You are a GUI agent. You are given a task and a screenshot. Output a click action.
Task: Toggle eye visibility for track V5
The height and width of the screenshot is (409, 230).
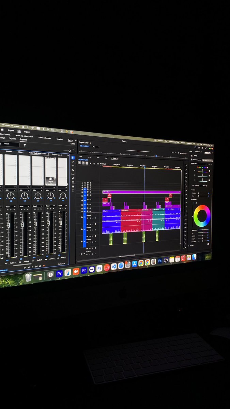(x=90, y=195)
